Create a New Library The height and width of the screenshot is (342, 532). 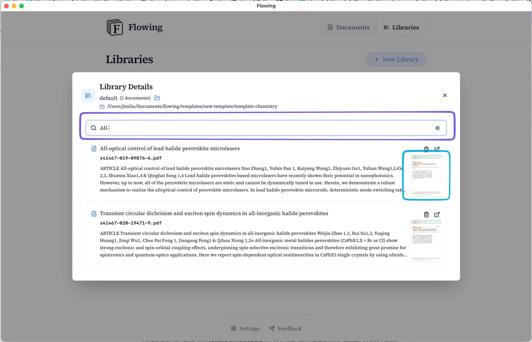tap(396, 59)
